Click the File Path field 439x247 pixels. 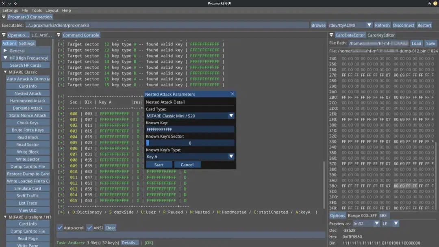click(x=378, y=43)
